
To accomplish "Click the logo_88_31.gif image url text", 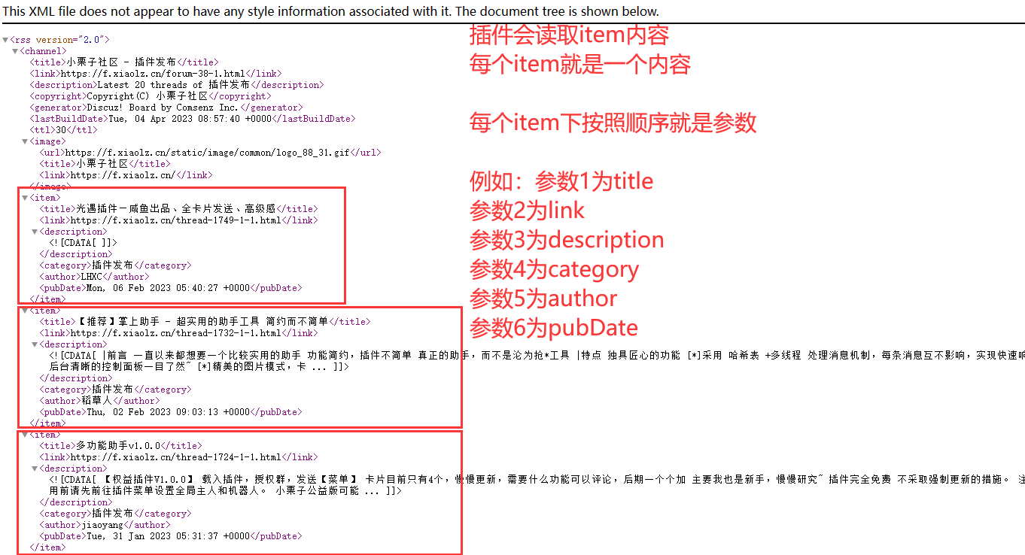I will coord(207,153).
